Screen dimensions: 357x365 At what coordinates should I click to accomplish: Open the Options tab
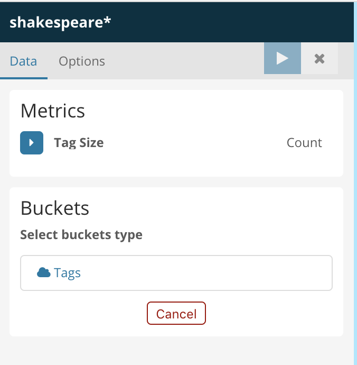[x=82, y=61]
